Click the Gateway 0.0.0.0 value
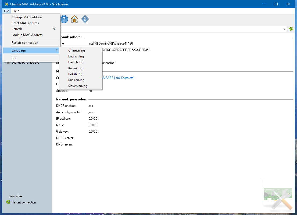Screen dimensions: 297x215 [93, 132]
